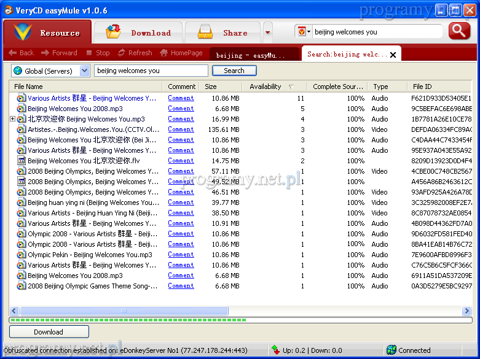Expand the 北京欢迎你 Beijing Welcomes You.mp3 row
Viewport: 480px width, 359px height.
pos(13,119)
